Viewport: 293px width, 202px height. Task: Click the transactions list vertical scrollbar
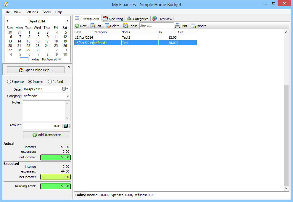[x=286, y=135]
